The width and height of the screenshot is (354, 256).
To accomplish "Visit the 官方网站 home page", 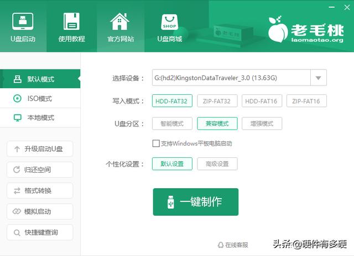I will click(x=121, y=27).
